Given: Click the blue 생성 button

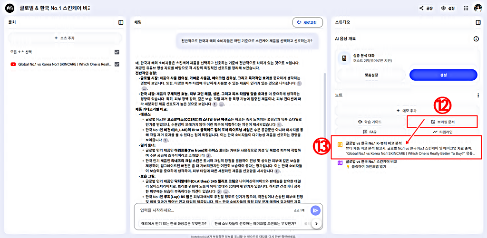Looking at the screenshot, I should coord(443,75).
